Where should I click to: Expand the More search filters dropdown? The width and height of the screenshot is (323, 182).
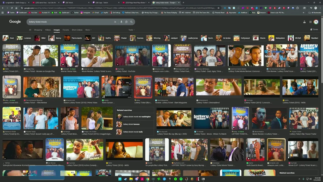tap(88, 30)
